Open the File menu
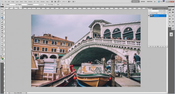175x94 pixels. point(6,1)
